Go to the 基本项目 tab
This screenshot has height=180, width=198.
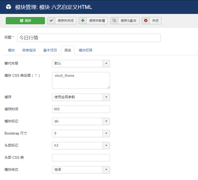tap(50, 50)
